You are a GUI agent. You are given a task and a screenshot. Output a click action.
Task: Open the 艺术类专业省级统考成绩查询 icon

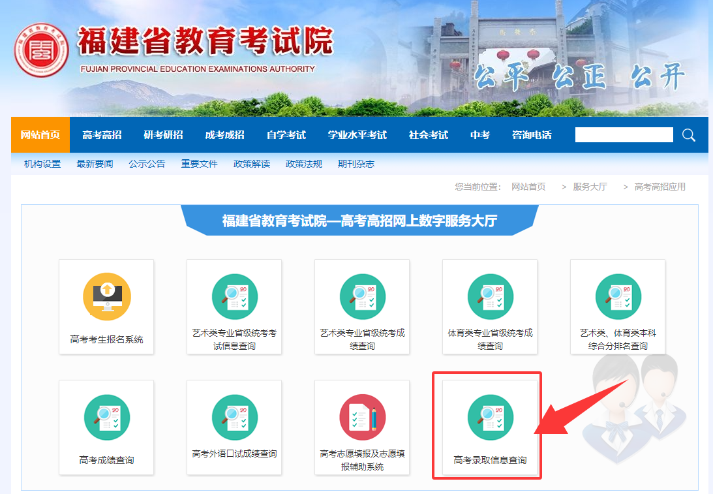(363, 296)
